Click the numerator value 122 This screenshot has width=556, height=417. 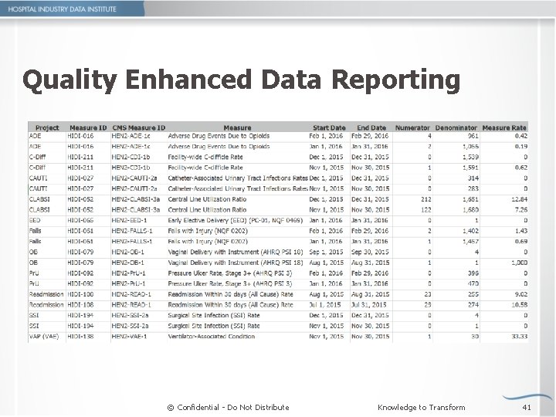pyautogui.click(x=425, y=209)
